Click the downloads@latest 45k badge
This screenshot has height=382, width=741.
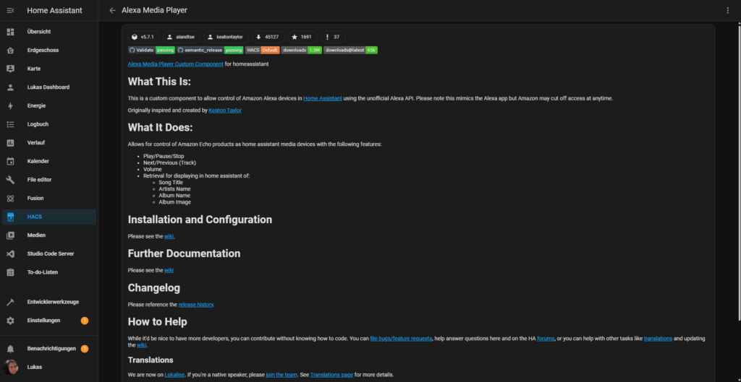350,50
